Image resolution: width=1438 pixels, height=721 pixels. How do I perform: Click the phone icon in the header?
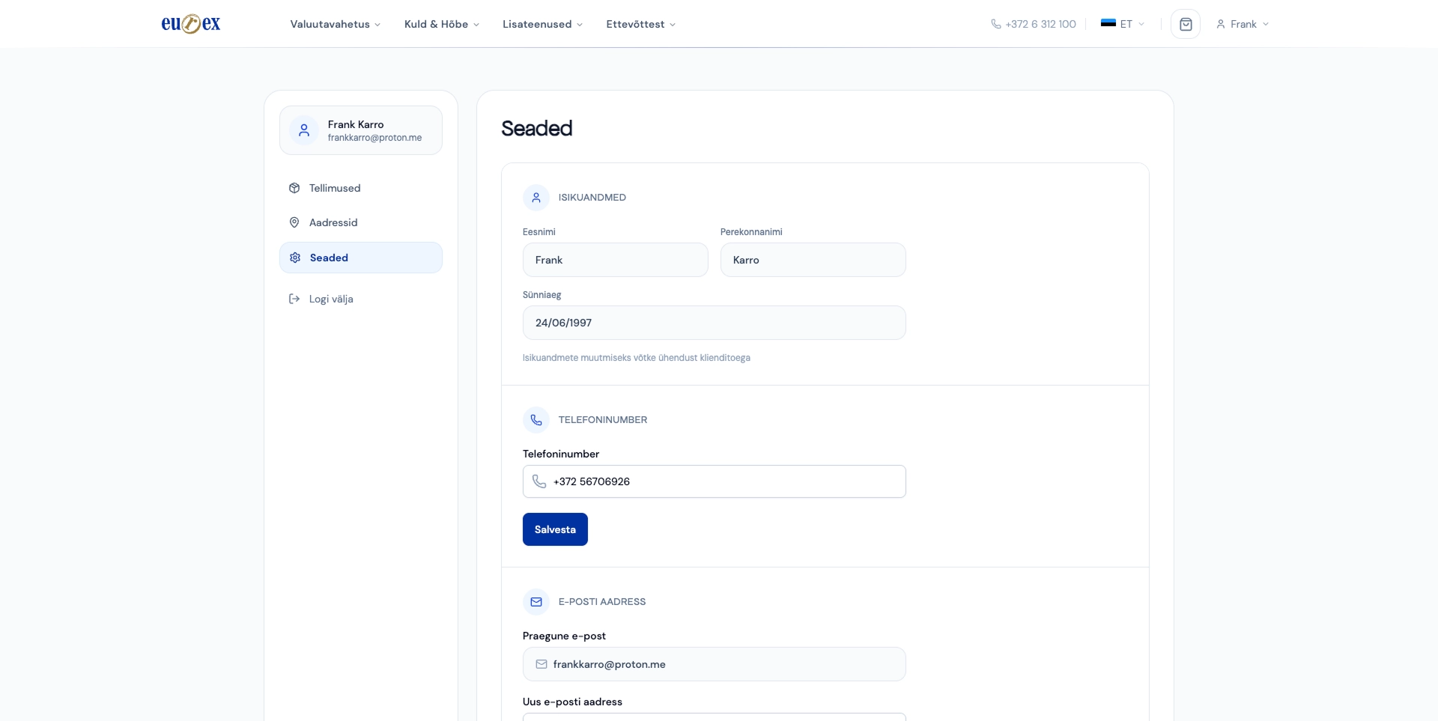(x=996, y=24)
